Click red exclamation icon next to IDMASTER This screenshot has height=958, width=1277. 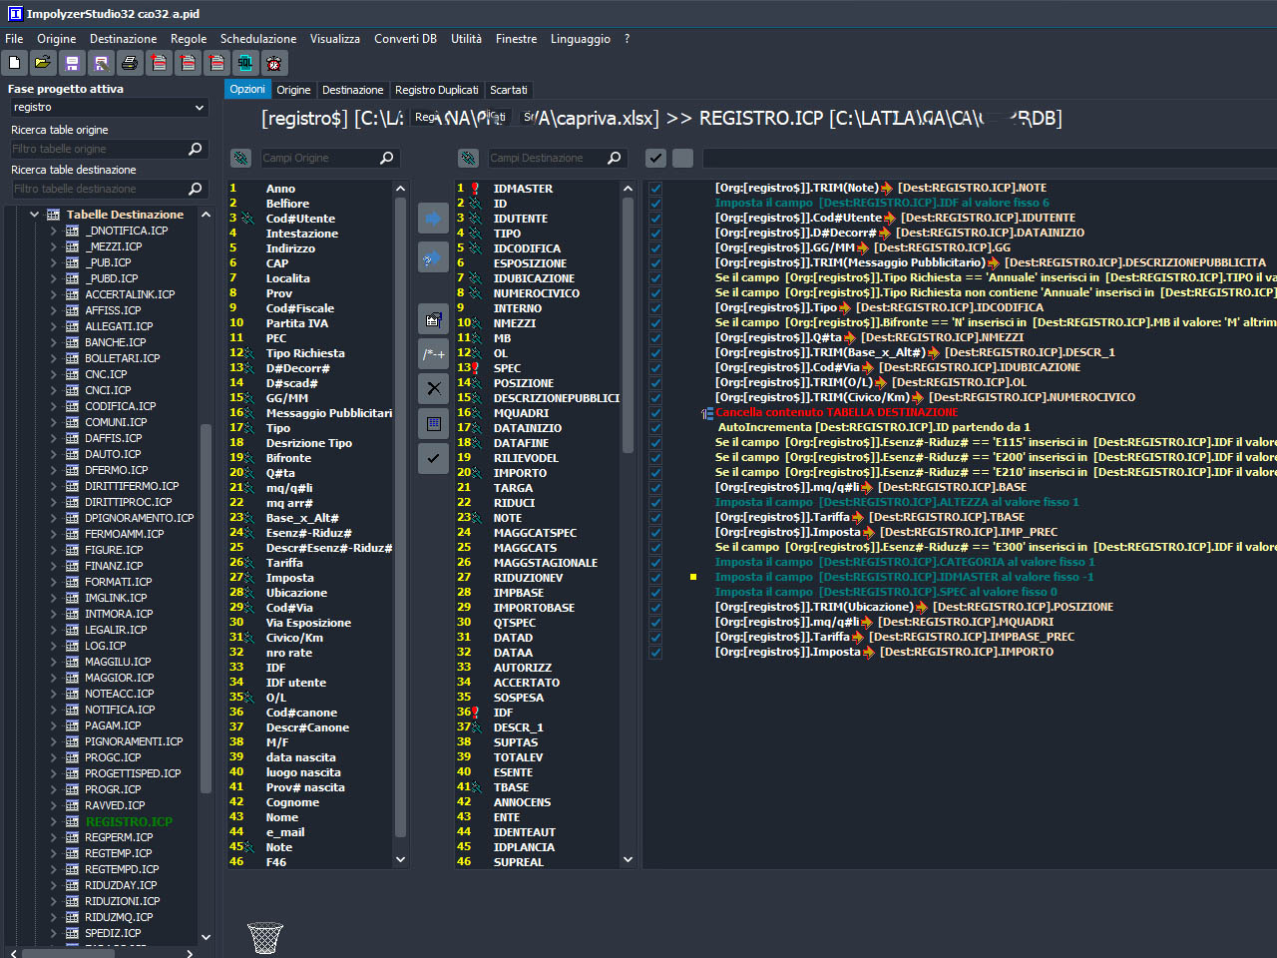[475, 188]
